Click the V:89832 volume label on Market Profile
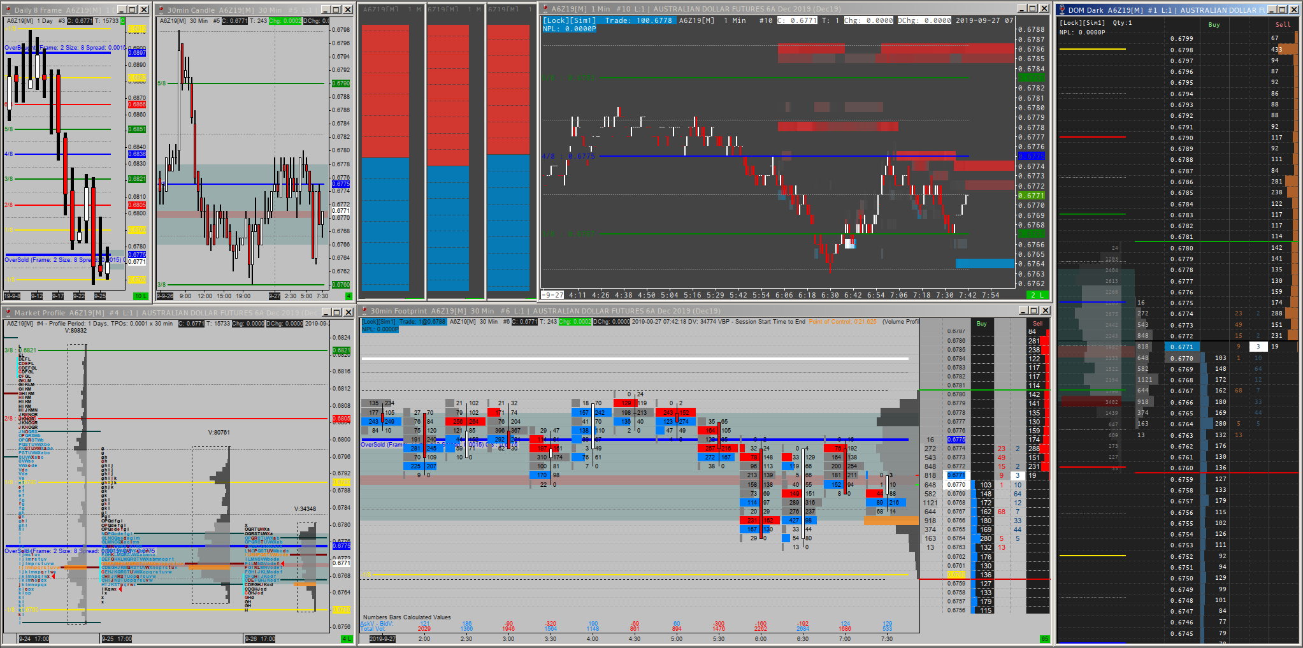Image resolution: width=1303 pixels, height=648 pixels. click(76, 331)
